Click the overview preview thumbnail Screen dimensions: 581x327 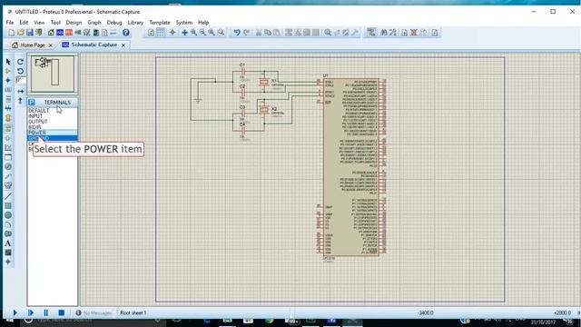[53, 74]
